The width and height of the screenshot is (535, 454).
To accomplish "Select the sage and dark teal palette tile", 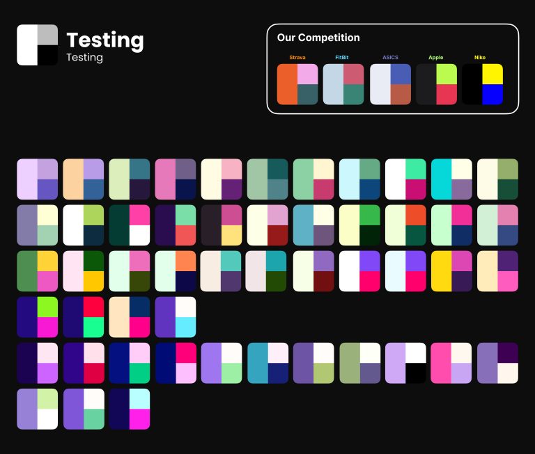I will pyautogui.click(x=267, y=179).
